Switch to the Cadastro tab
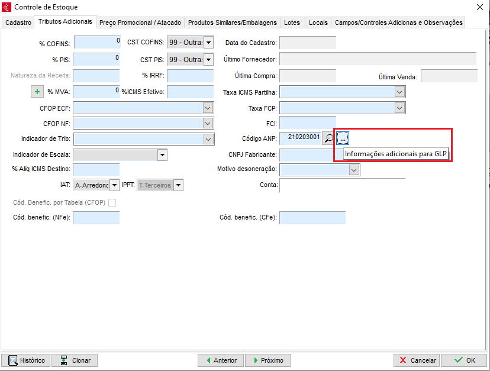 [x=18, y=22]
